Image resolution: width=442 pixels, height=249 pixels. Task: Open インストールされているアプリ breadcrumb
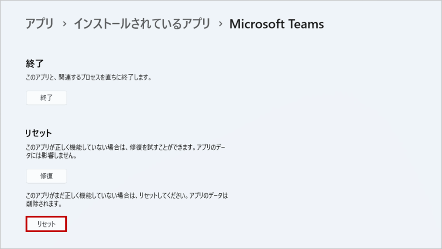142,24
